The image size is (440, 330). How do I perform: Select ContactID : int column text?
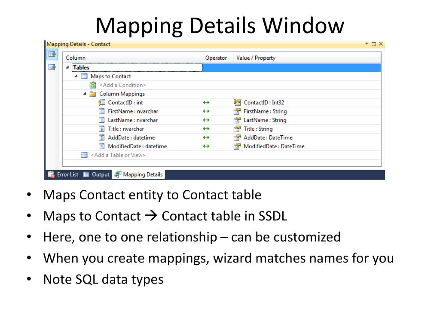(x=125, y=102)
